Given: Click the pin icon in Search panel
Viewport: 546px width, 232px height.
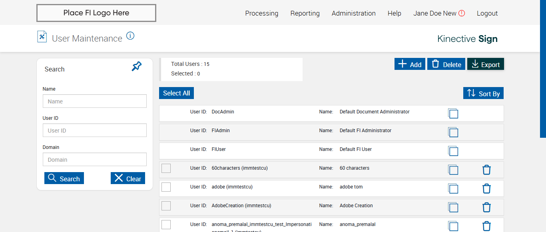Looking at the screenshot, I should tap(137, 67).
